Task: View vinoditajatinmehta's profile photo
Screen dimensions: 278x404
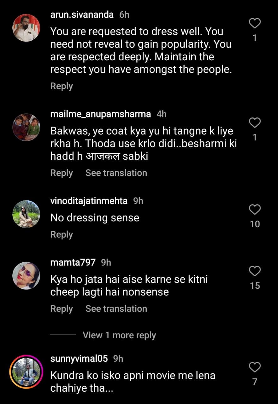Action: [26, 214]
